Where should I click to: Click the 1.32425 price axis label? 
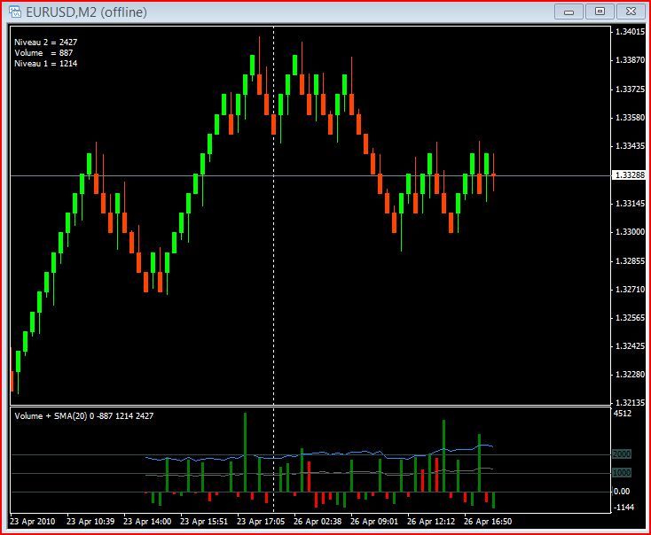click(x=630, y=345)
